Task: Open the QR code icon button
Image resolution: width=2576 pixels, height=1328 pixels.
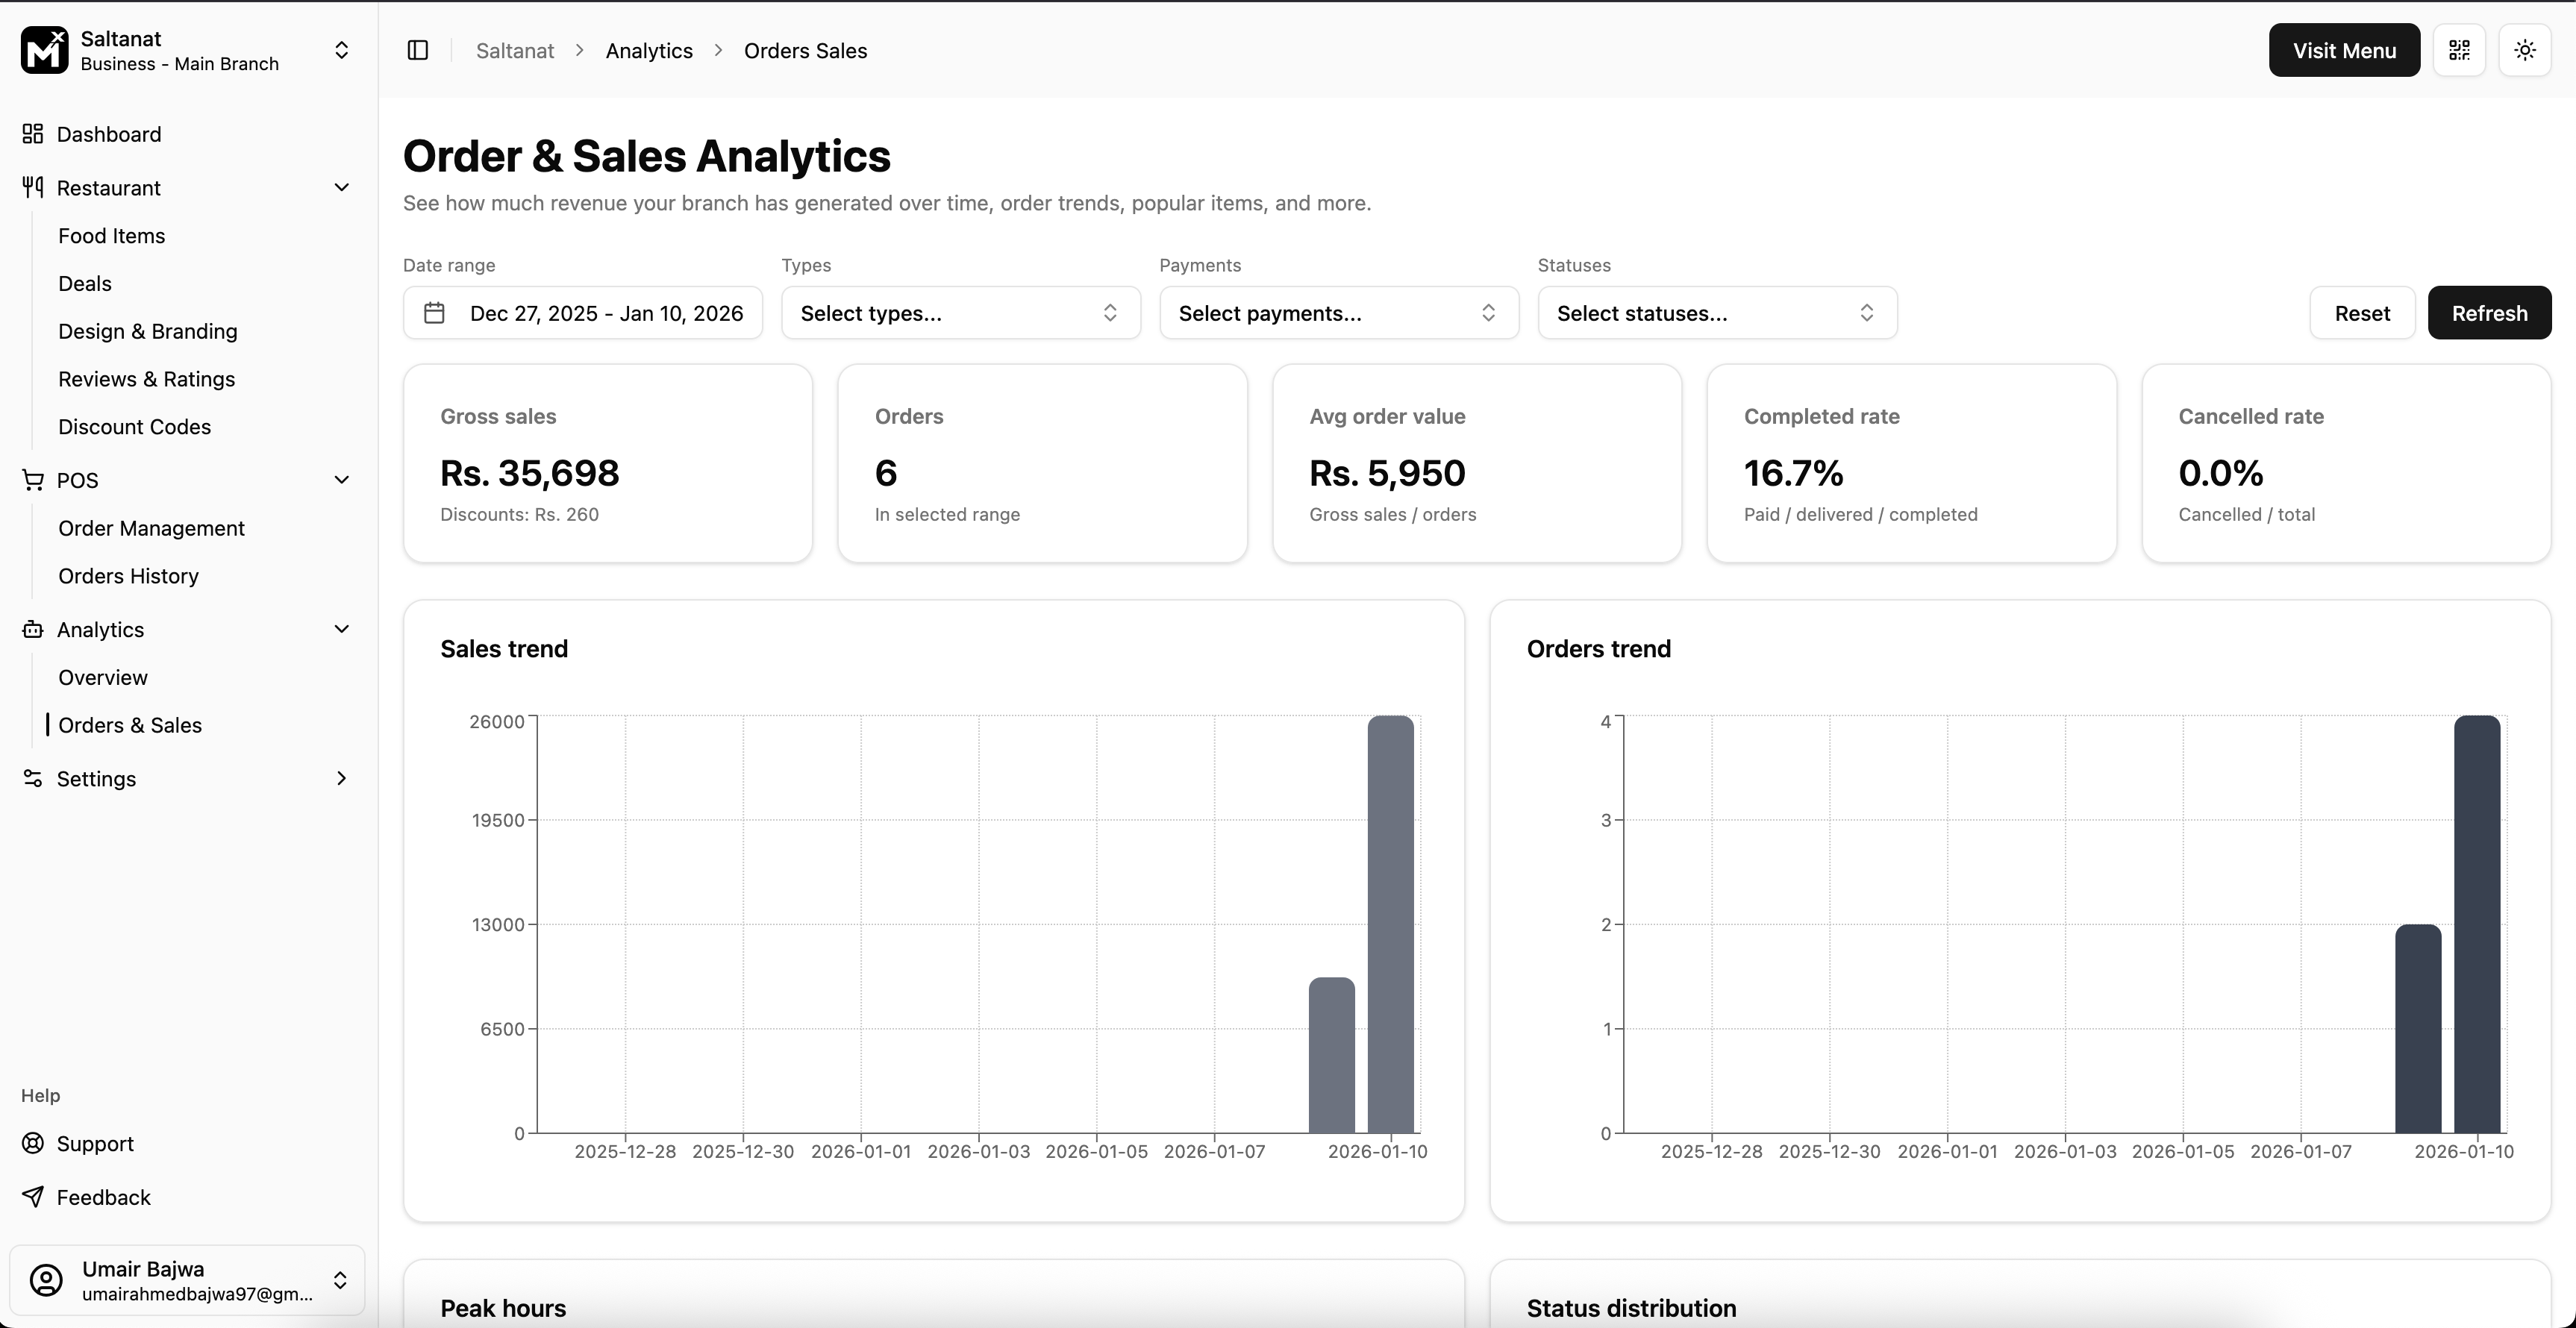Action: click(x=2459, y=50)
